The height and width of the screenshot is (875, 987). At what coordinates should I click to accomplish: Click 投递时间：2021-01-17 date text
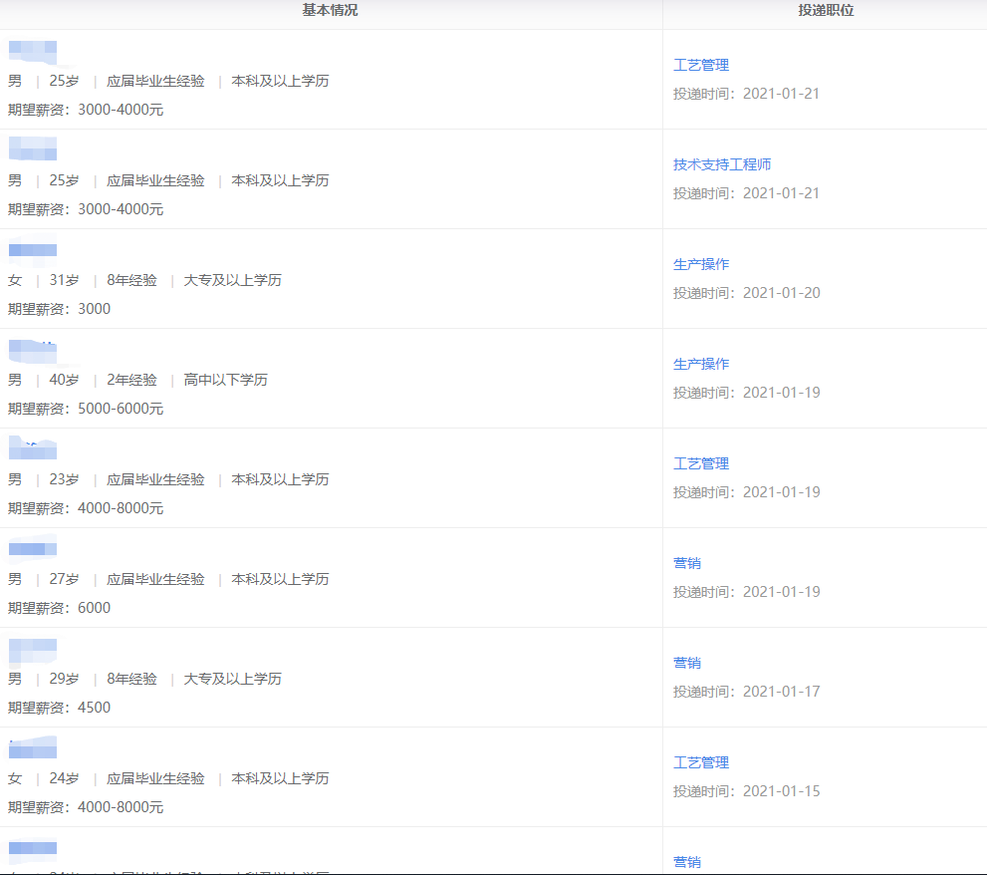747,692
